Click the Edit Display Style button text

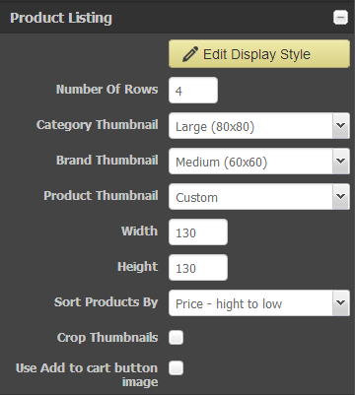pos(256,54)
